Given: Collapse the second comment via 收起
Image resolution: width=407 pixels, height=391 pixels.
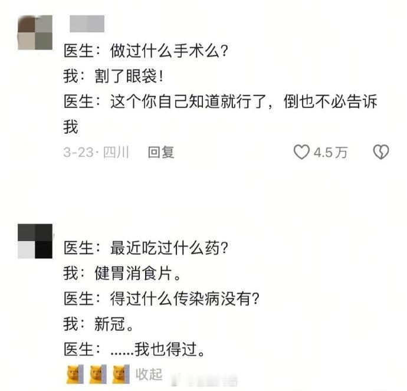Looking at the screenshot, I should click(149, 374).
